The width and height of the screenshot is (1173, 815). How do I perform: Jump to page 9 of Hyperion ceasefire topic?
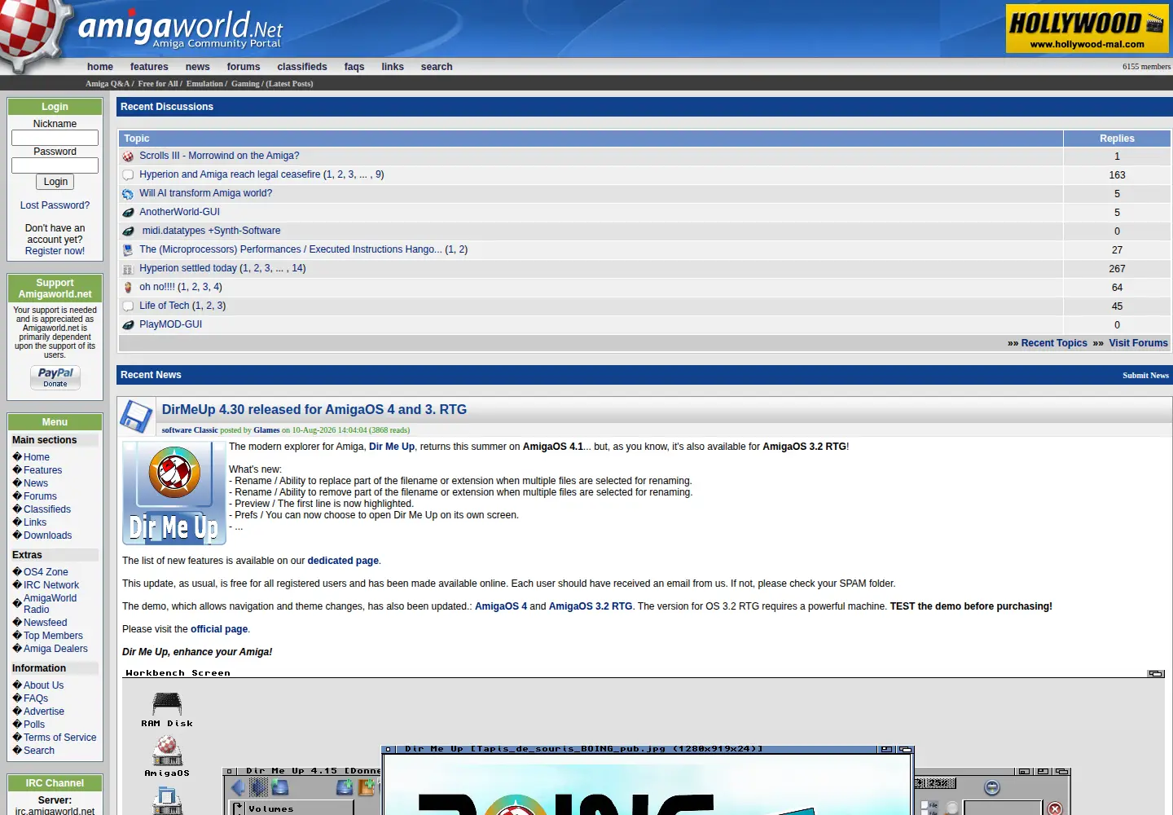(379, 174)
